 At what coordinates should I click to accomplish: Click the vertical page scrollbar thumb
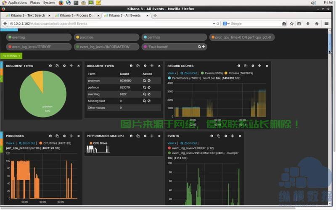pos(330,44)
